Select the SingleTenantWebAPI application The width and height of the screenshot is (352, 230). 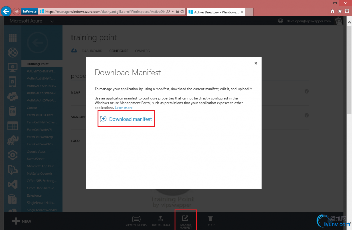click(x=42, y=210)
